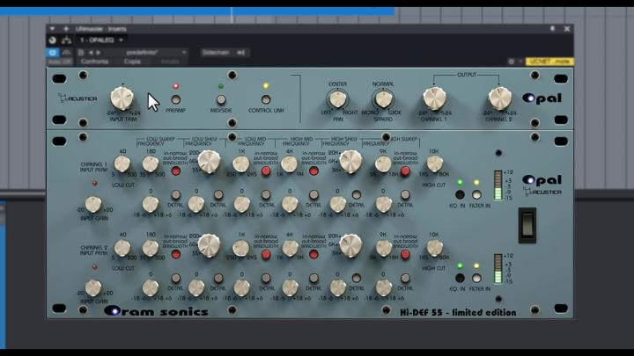Click Copia in the plugin header
Screen dimensions: 634x356
pos(132,62)
